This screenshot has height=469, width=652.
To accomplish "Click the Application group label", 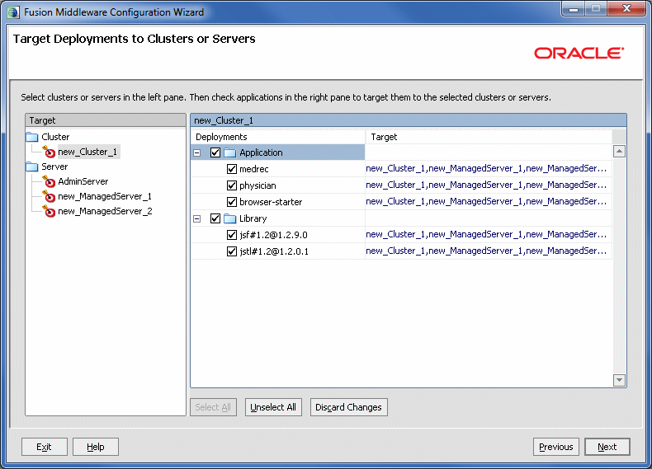I will pos(261,152).
